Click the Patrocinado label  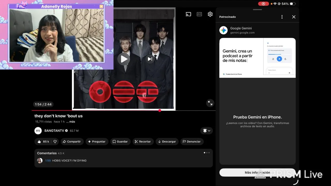coord(228,17)
